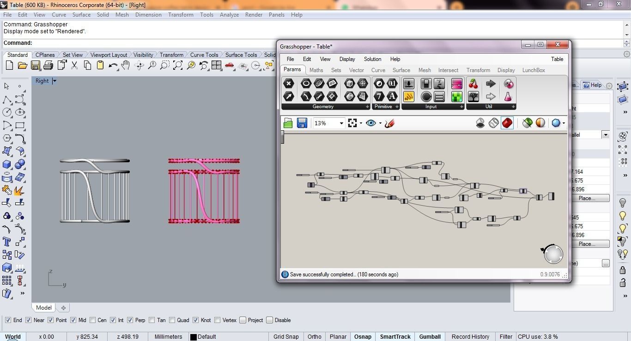Click the Point parameter icon in Grasshopper
The image size is (631, 341).
coord(289,84)
